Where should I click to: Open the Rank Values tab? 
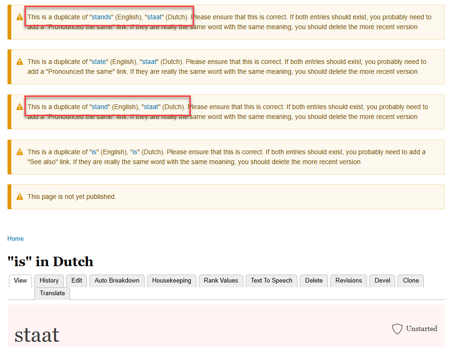pyautogui.click(x=221, y=281)
